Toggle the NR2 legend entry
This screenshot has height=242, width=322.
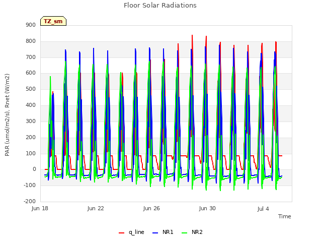tap(192, 232)
